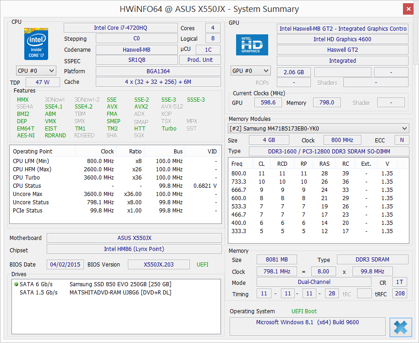419x343 pixels.
Task: Expand the Memory Modules Samsung dropdown
Action: pos(318,128)
